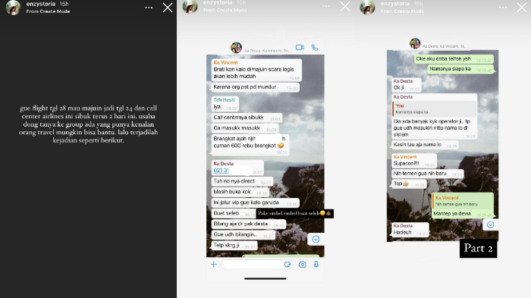Start video call in WhatsApp group chat
Image resolution: width=531 pixels, height=298 pixels.
300,48
